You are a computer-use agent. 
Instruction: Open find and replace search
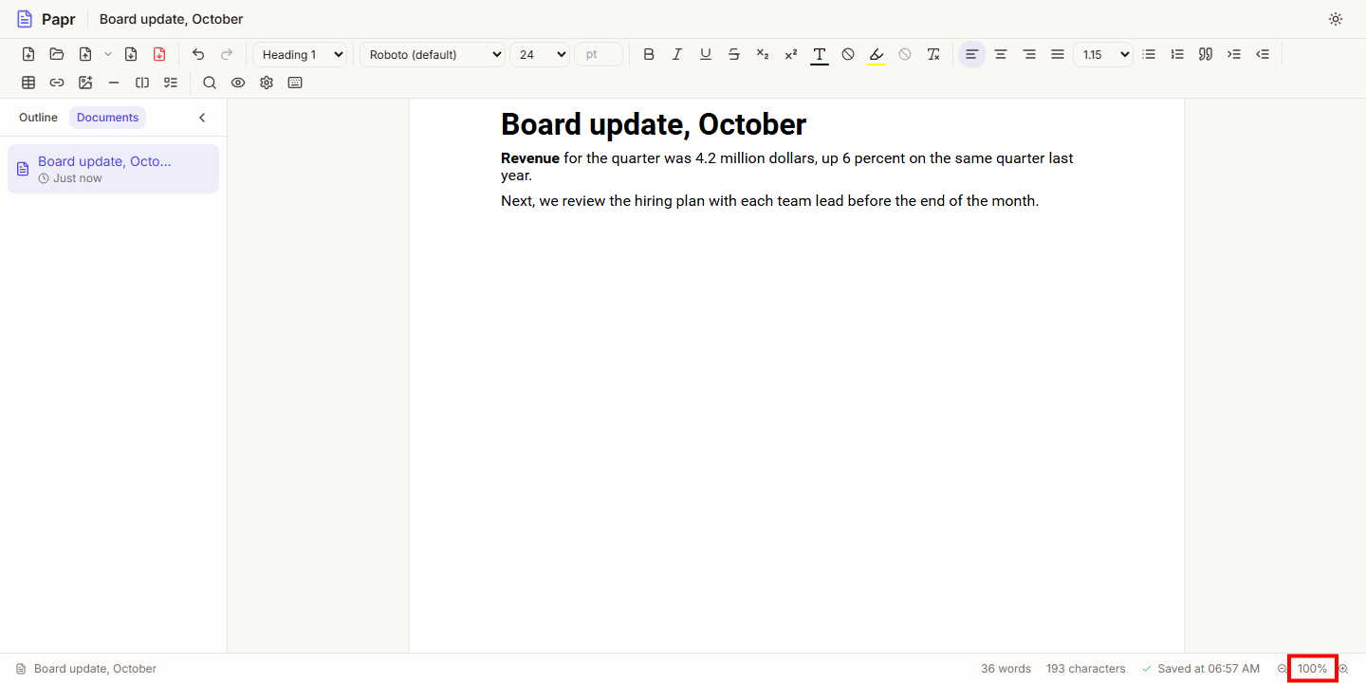coord(210,83)
